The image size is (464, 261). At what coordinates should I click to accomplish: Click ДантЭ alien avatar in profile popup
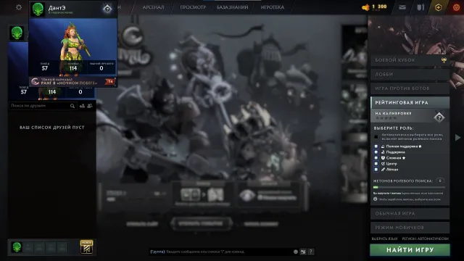[x=38, y=9]
